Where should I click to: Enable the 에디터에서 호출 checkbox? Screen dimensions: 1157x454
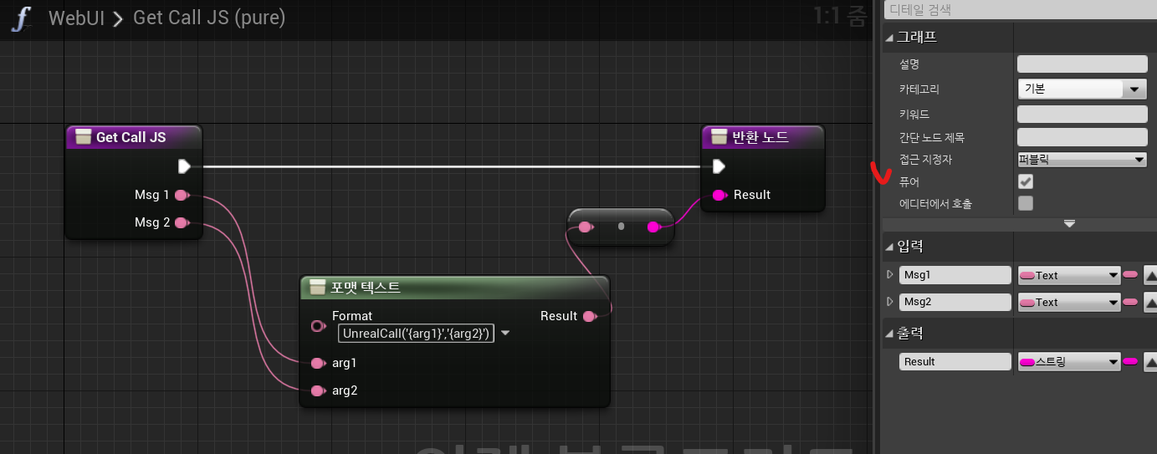(x=1025, y=203)
